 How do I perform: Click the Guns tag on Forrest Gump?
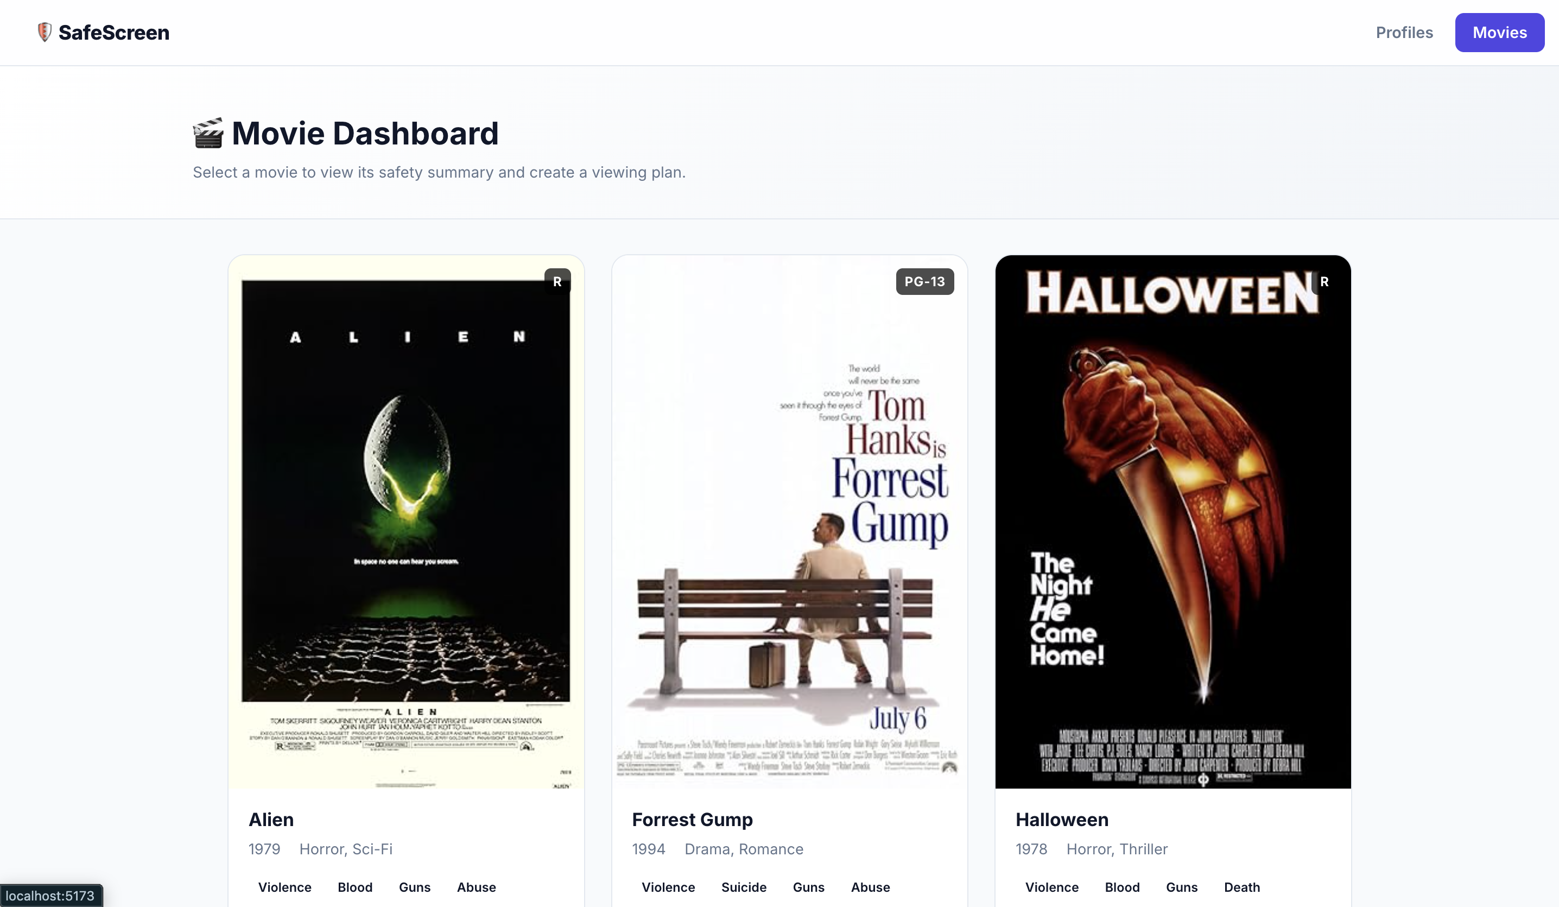coord(809,887)
